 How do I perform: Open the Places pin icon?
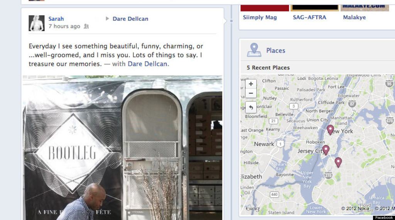[254, 50]
